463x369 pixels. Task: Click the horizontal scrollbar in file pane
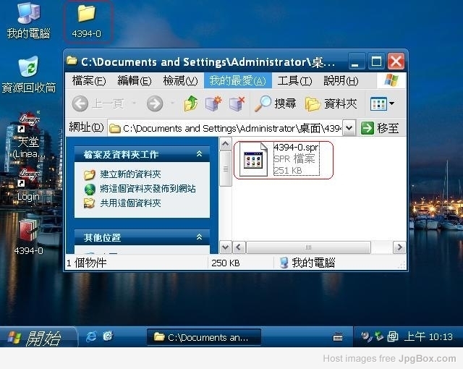(313, 247)
